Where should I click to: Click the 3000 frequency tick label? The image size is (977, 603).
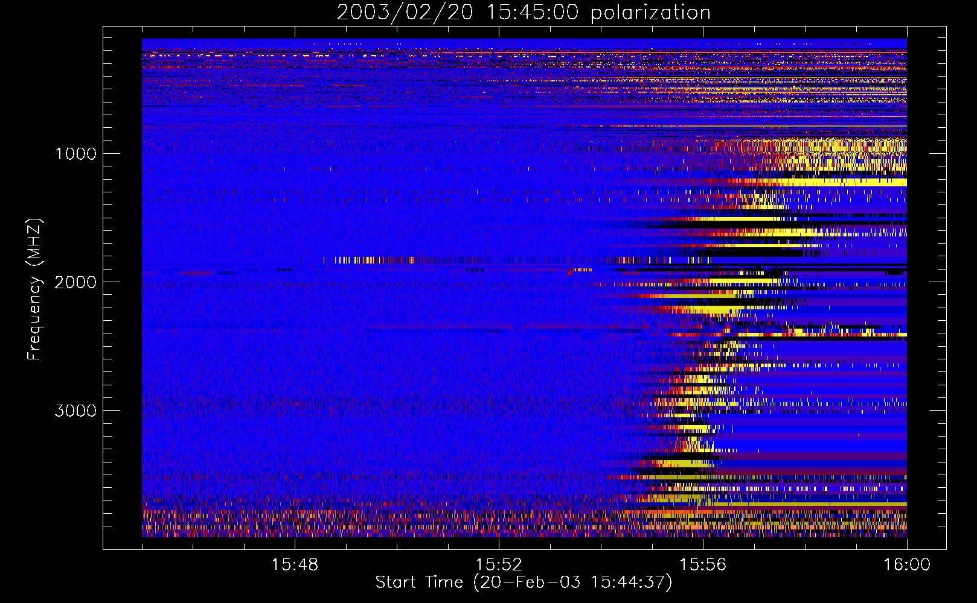[x=75, y=411]
